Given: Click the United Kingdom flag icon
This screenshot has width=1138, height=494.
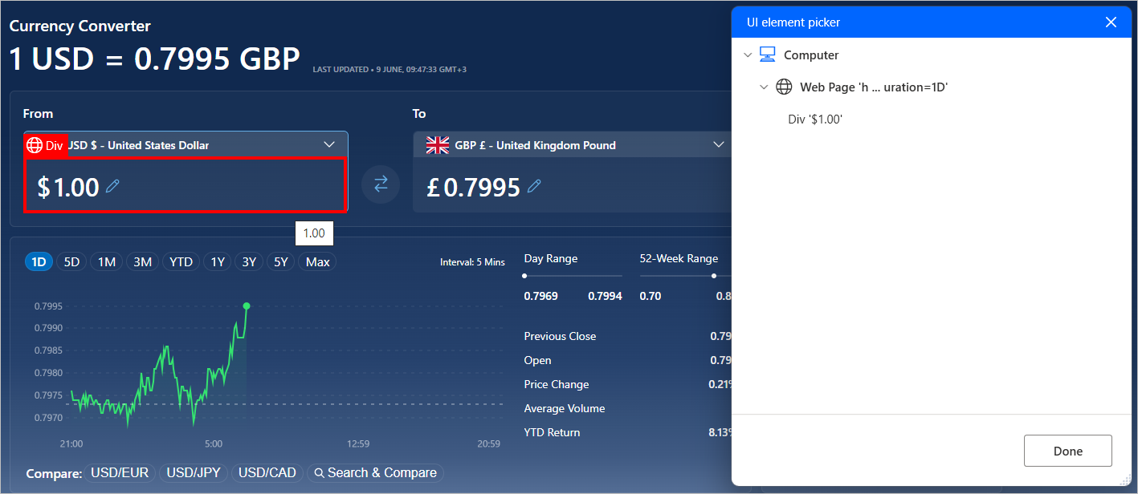Looking at the screenshot, I should point(438,145).
